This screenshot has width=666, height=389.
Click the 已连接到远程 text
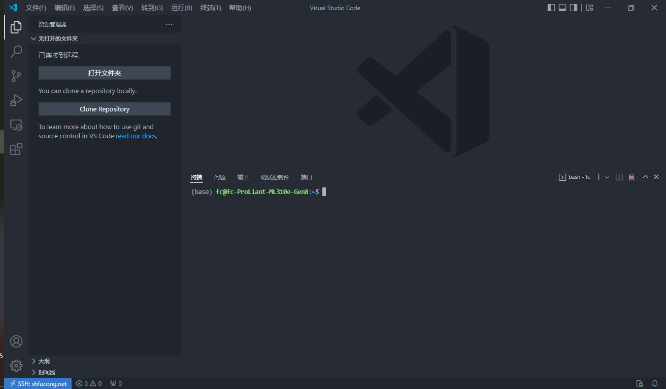coord(60,55)
